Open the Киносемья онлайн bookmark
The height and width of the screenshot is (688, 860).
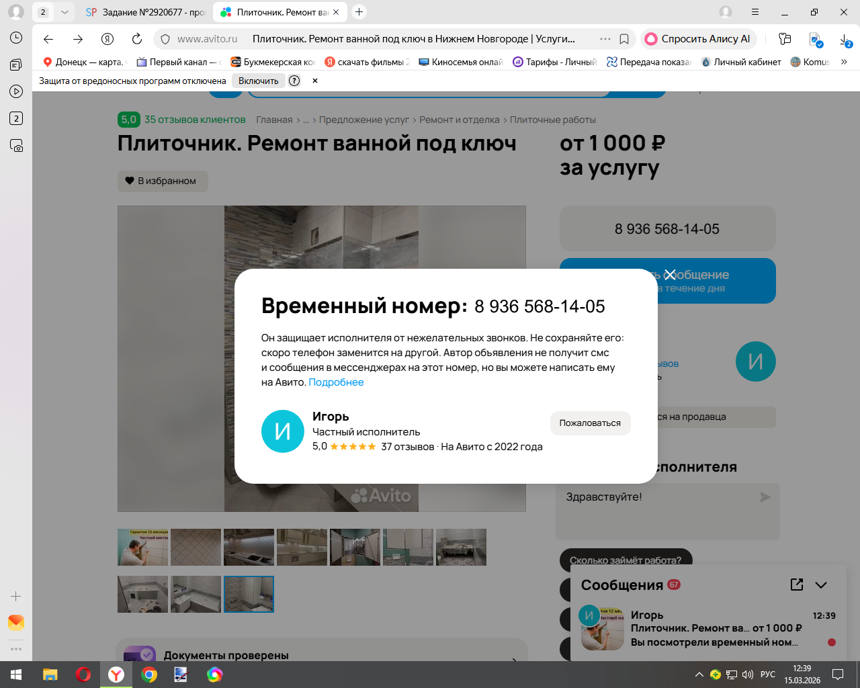pos(460,62)
